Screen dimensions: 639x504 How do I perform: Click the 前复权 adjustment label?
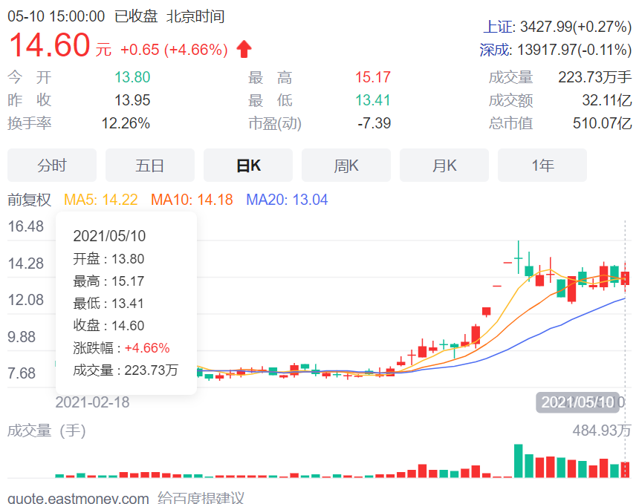click(29, 200)
